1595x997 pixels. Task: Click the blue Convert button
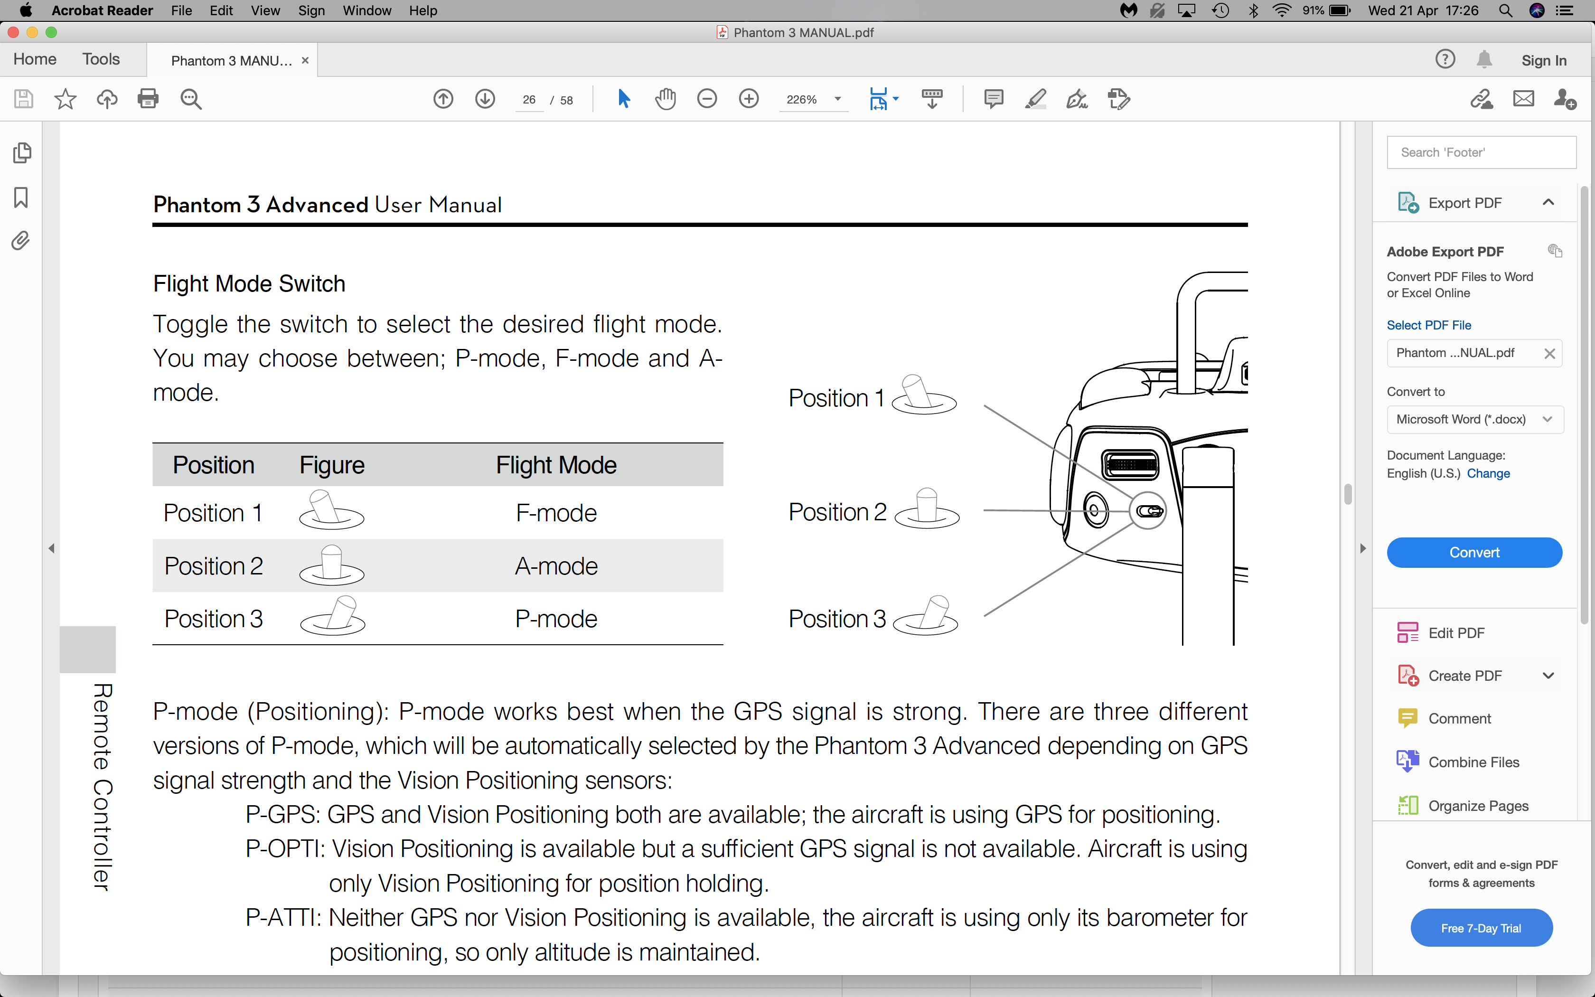click(1474, 553)
